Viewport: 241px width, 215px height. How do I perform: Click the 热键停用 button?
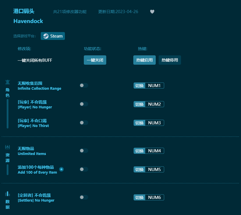click(170, 60)
